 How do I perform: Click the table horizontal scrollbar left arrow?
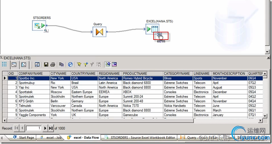click(x=5, y=120)
